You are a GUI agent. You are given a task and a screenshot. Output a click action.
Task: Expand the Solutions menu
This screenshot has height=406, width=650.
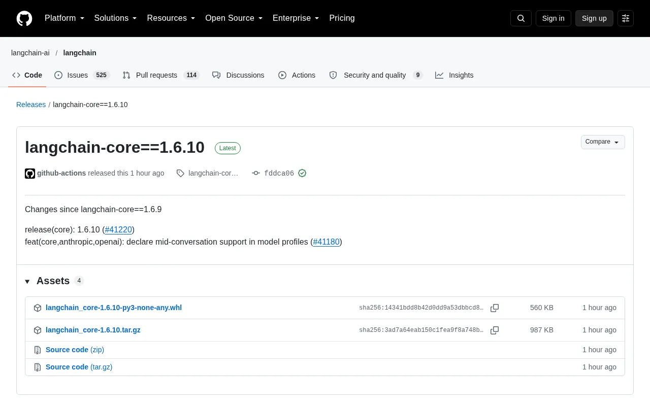pos(116,18)
